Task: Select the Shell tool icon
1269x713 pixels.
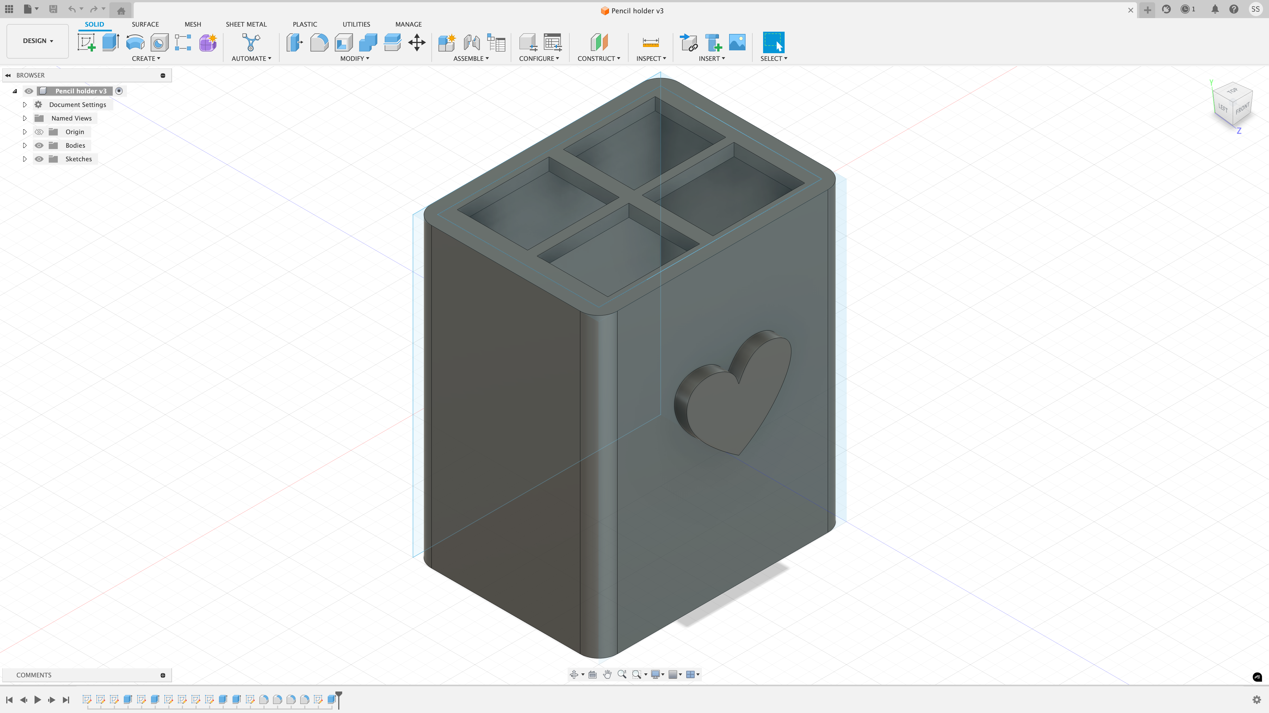Action: click(343, 42)
